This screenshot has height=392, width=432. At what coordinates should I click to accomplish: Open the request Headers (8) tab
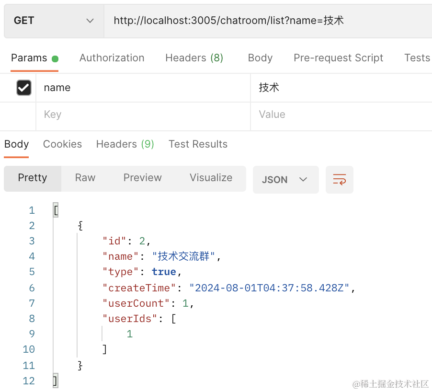click(194, 58)
